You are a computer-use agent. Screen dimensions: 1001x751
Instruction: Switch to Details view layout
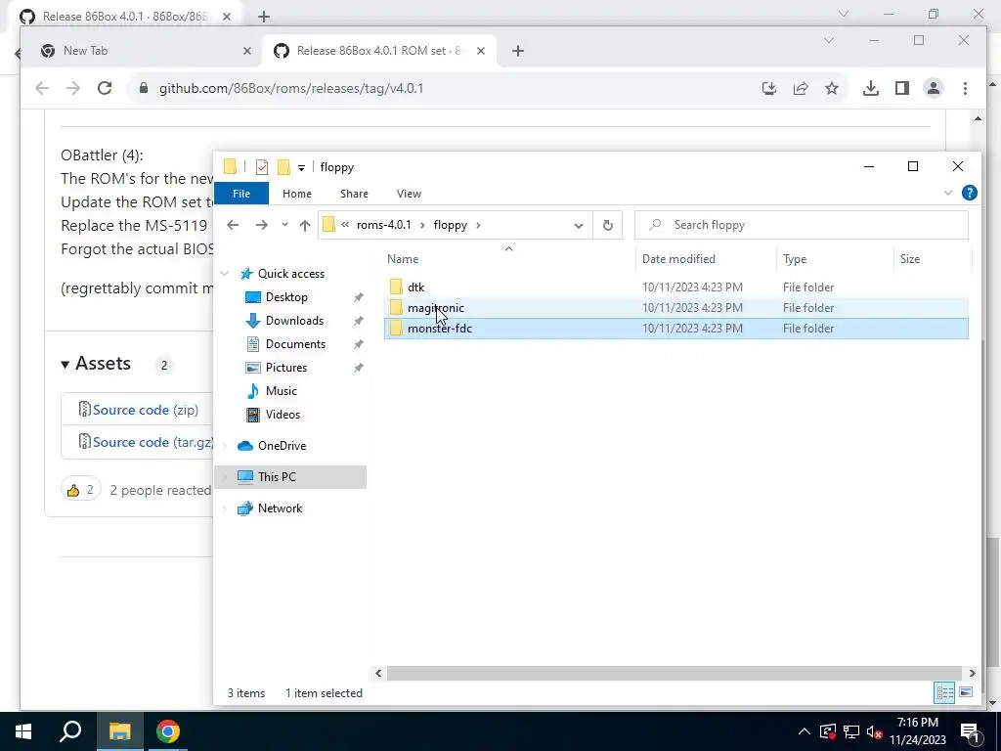pyautogui.click(x=944, y=692)
